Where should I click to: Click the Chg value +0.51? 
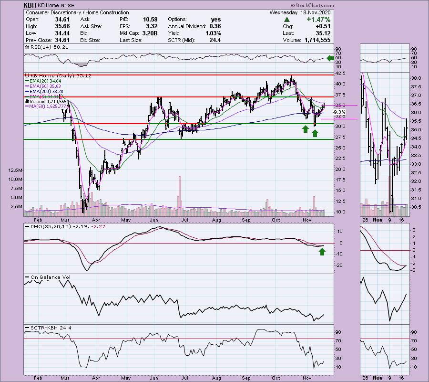[323, 26]
